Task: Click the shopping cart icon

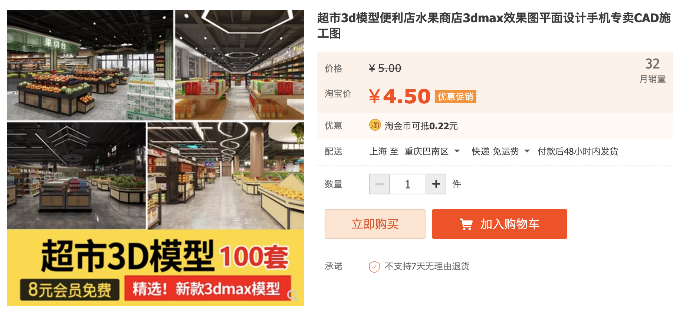Action: (x=466, y=224)
